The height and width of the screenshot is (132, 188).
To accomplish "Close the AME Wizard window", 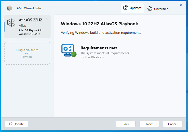I will [181, 5].
